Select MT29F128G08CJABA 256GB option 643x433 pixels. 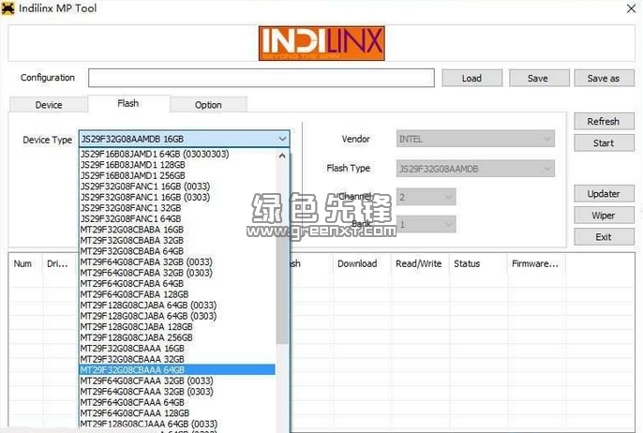[x=177, y=337]
